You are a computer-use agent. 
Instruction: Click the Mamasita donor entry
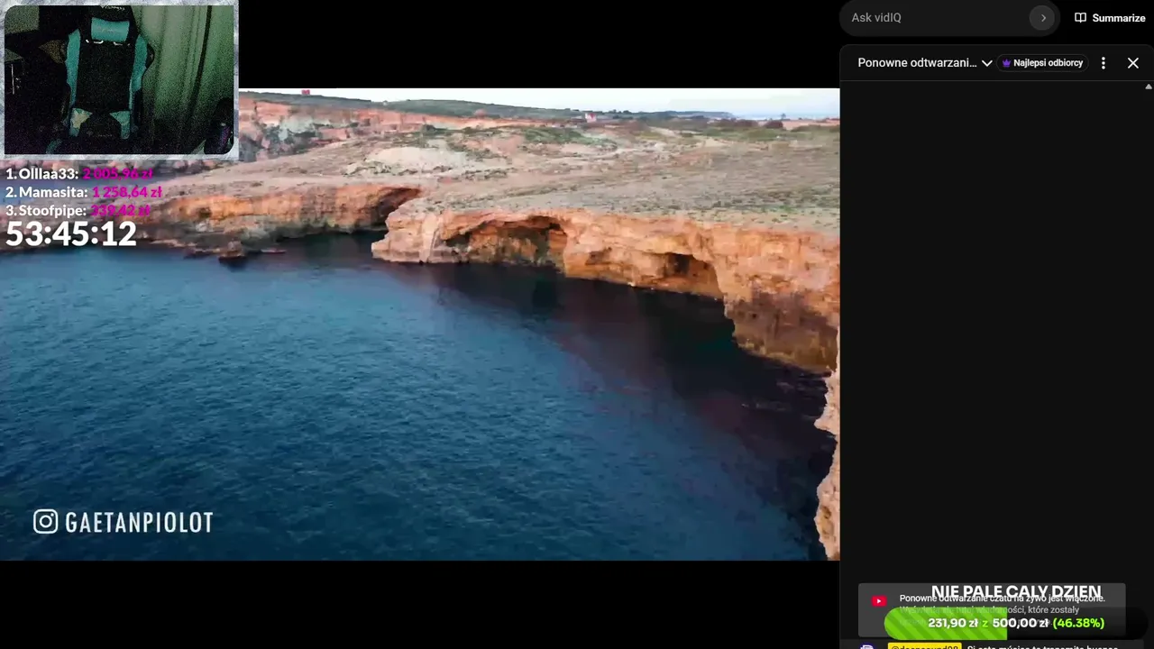pyautogui.click(x=84, y=192)
